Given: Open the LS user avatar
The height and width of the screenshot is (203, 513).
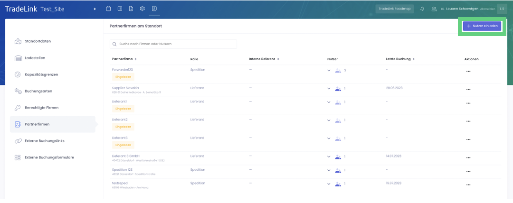Looking at the screenshot, I should tap(502, 9).
